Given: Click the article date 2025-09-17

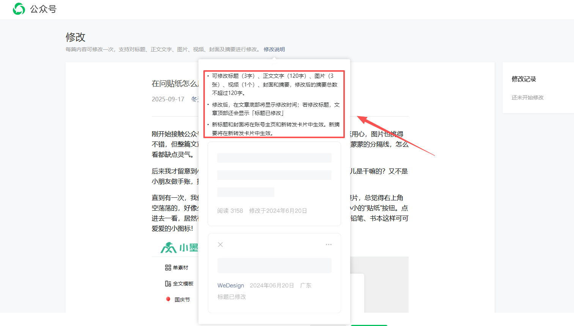Looking at the screenshot, I should click(x=168, y=99).
